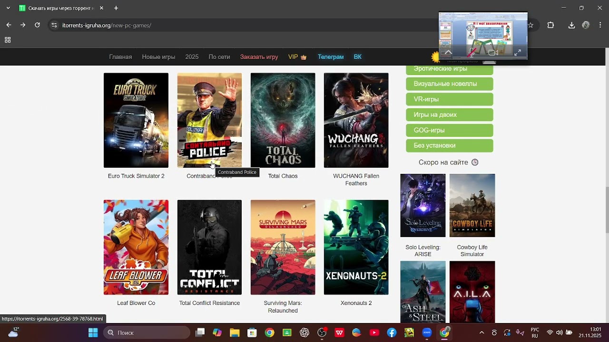Viewport: 609px width, 342px height.
Task: Open the Заказать игру menu link
Action: tap(259, 57)
